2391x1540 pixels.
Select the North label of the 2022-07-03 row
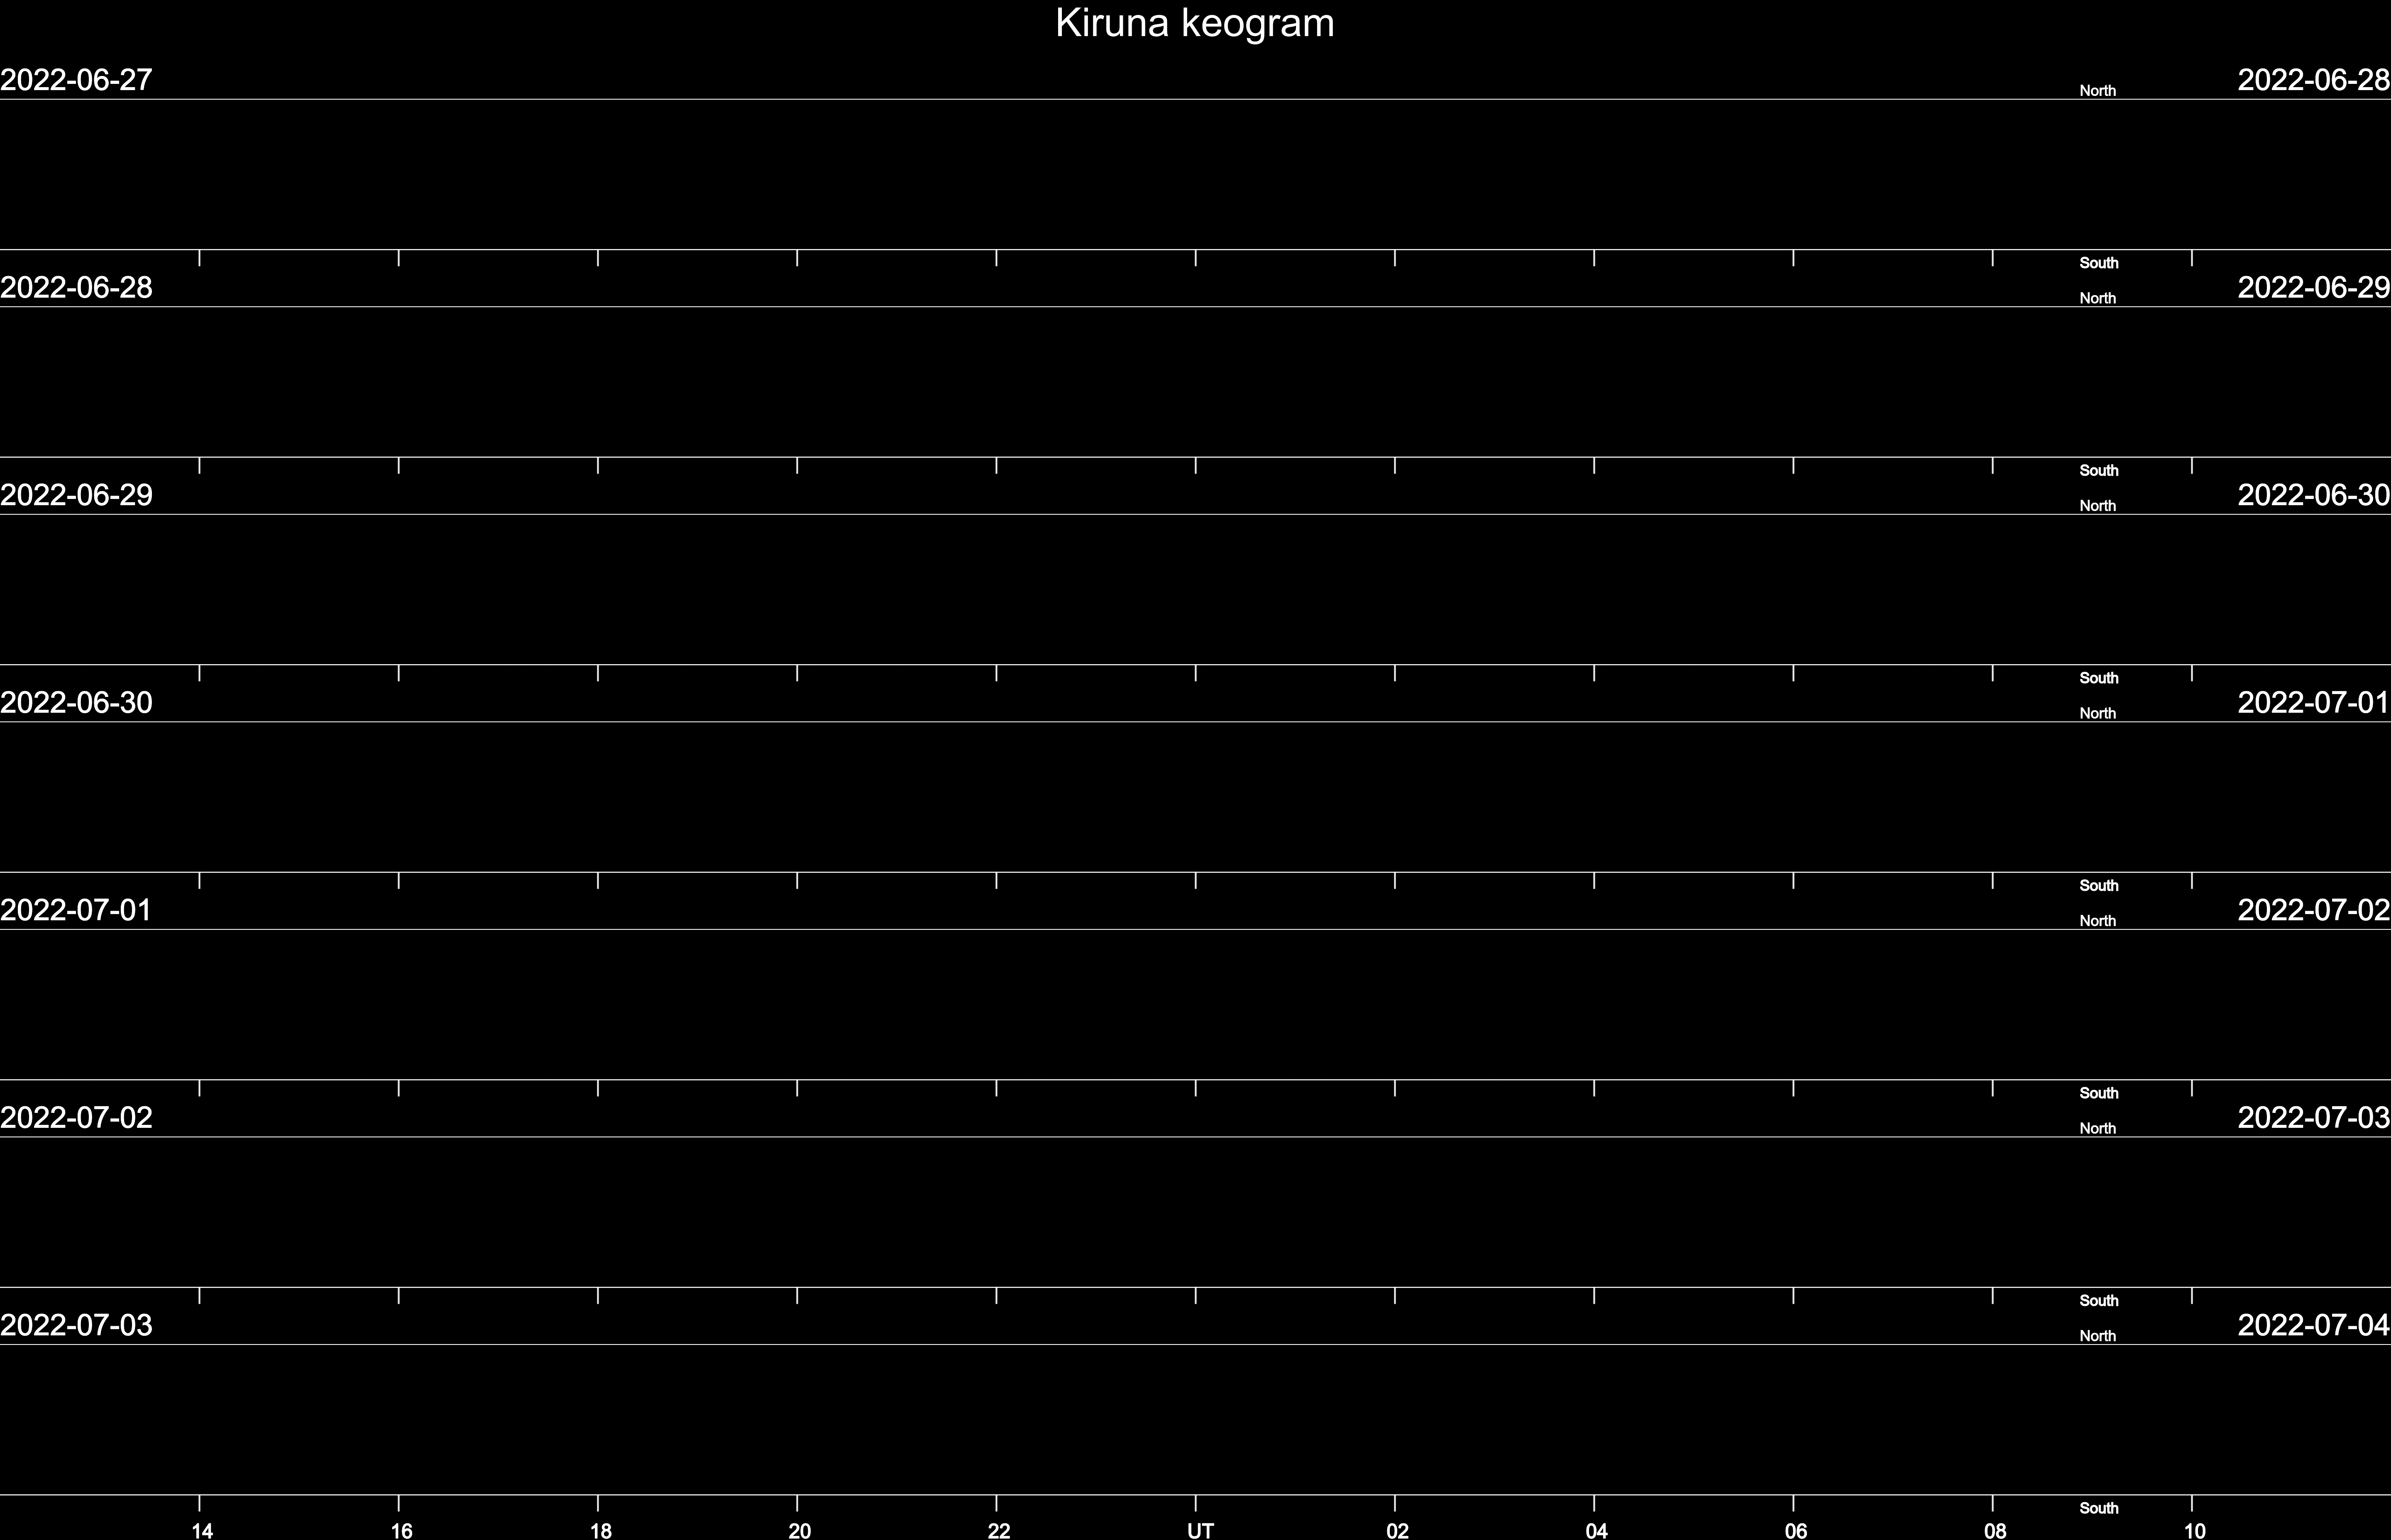(x=2097, y=1336)
